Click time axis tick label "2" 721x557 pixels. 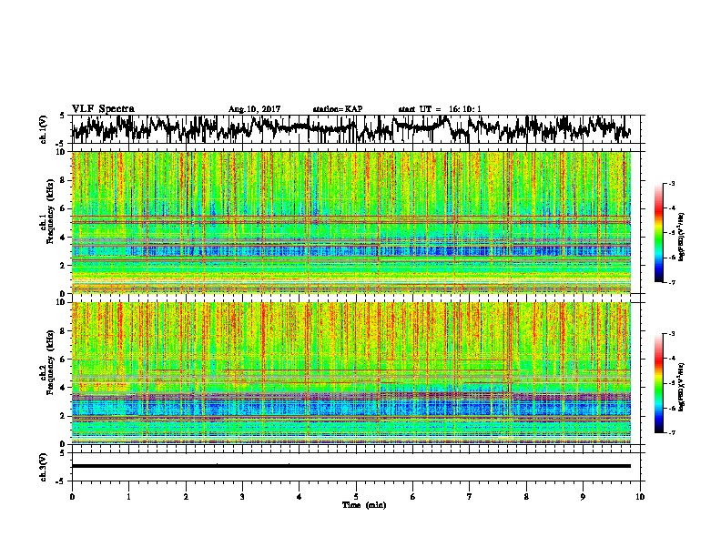pos(186,497)
